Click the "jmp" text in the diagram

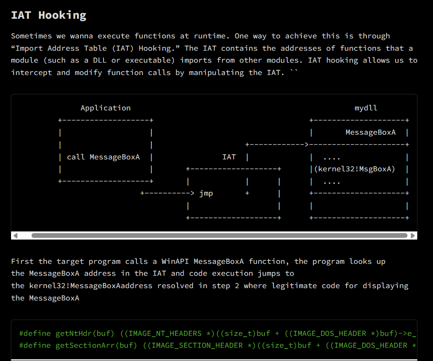206,193
